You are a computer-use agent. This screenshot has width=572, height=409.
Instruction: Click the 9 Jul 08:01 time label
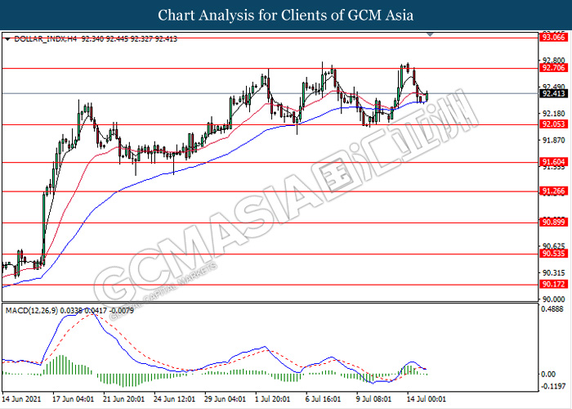(374, 399)
